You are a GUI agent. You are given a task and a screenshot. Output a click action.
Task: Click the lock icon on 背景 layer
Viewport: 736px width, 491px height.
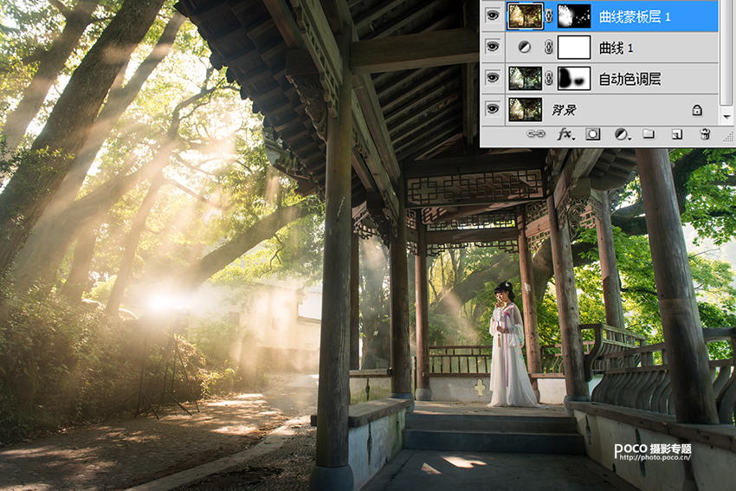click(697, 110)
